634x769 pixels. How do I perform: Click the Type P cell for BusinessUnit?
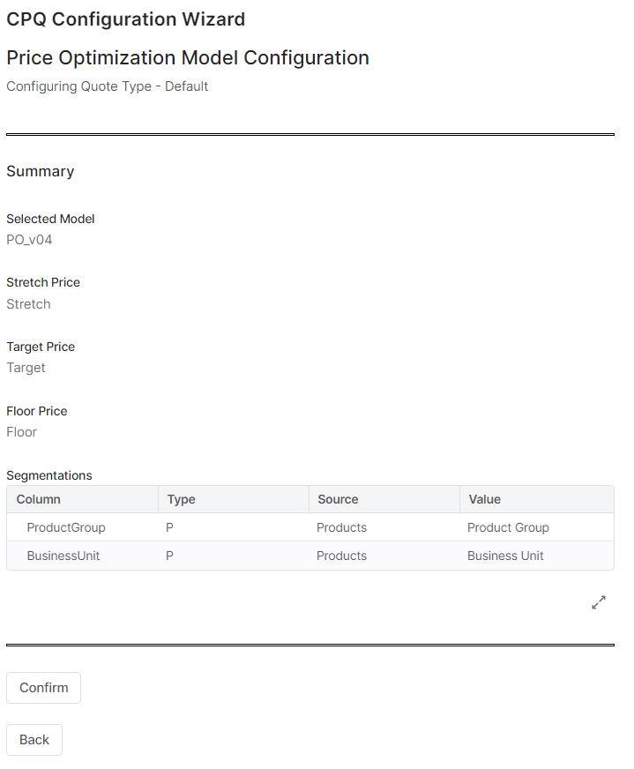[170, 556]
